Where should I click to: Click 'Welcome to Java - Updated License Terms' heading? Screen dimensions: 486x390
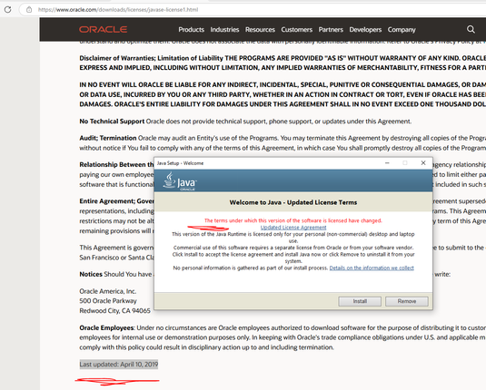coord(293,202)
